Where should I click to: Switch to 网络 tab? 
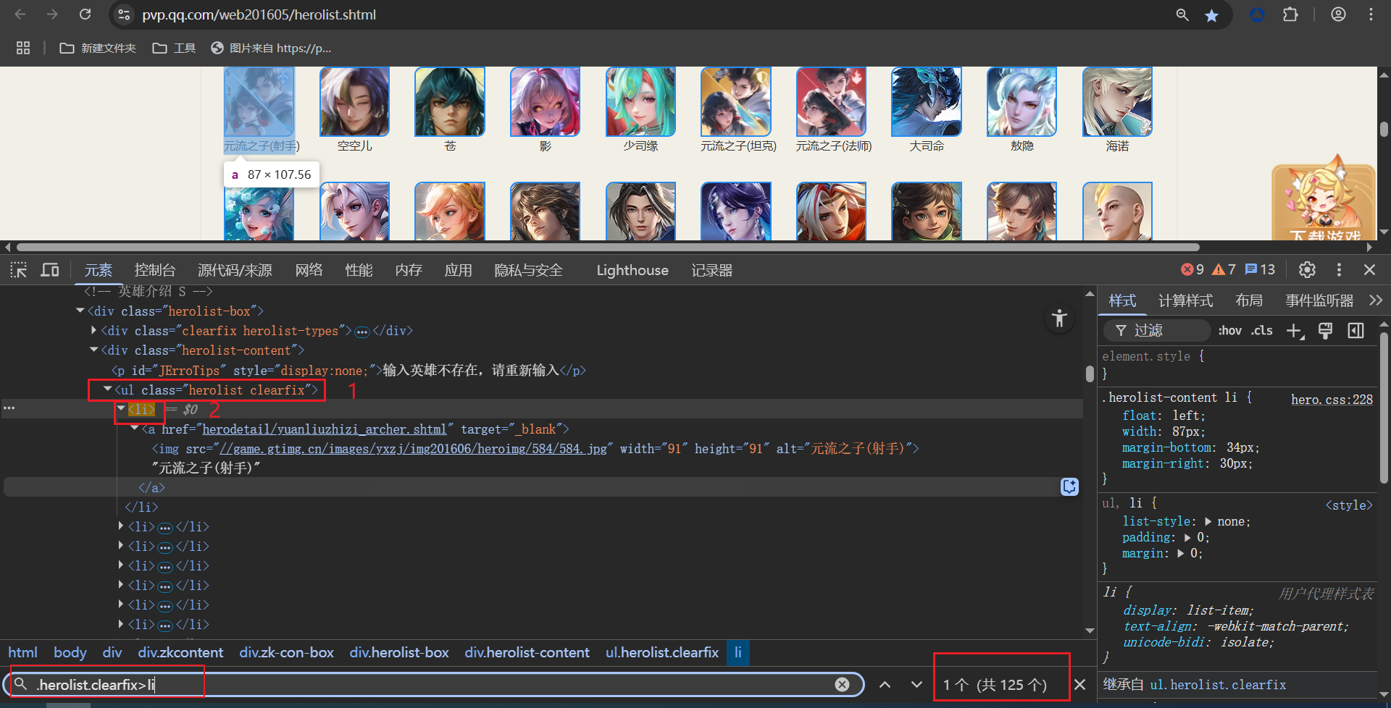309,270
